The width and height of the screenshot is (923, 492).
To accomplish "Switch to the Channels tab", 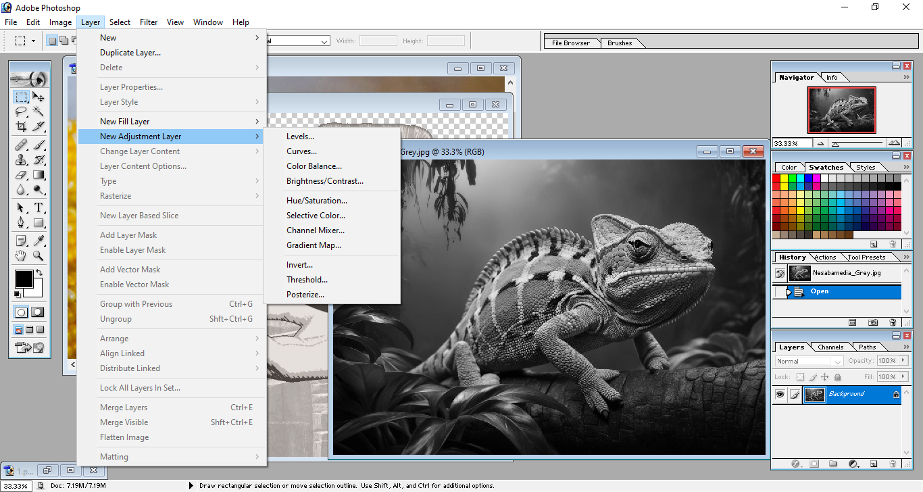I will pyautogui.click(x=830, y=347).
